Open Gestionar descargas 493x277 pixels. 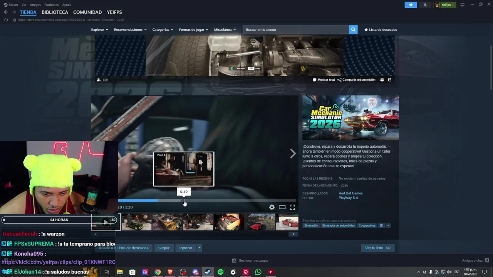250,260
